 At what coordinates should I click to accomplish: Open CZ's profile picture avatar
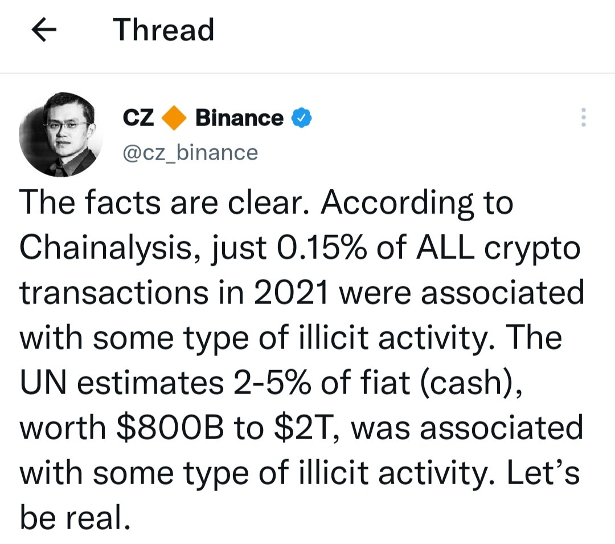[60, 135]
